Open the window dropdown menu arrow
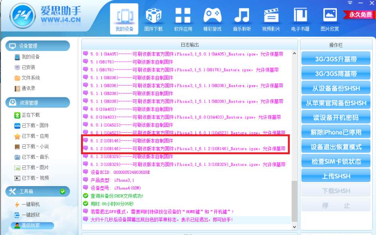Screen dimensions: 376x235 coord(350,3)
